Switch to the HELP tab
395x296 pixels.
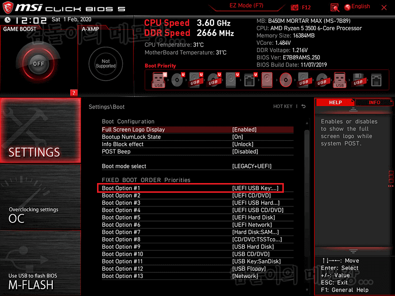[x=336, y=102]
